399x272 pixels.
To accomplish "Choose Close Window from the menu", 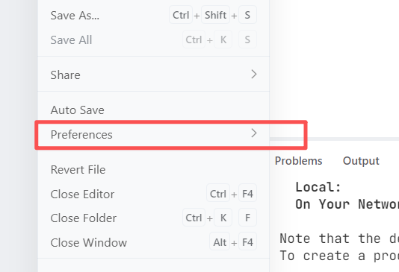I will (154, 242).
